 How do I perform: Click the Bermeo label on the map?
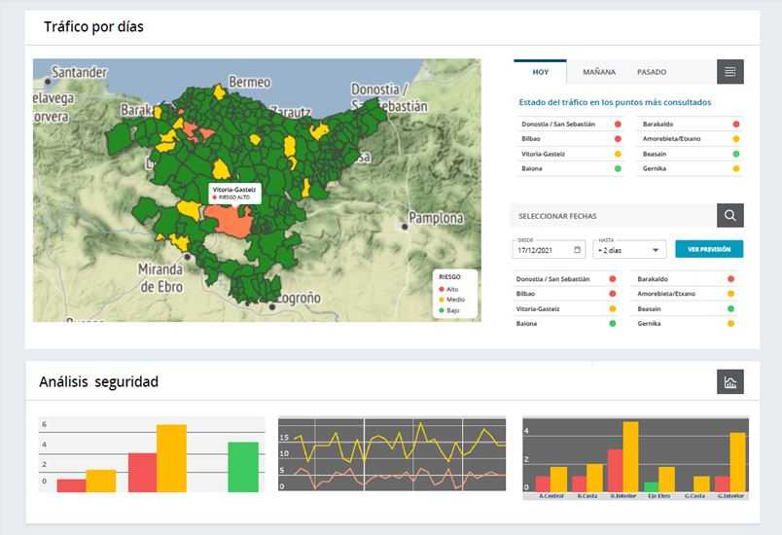(x=249, y=82)
